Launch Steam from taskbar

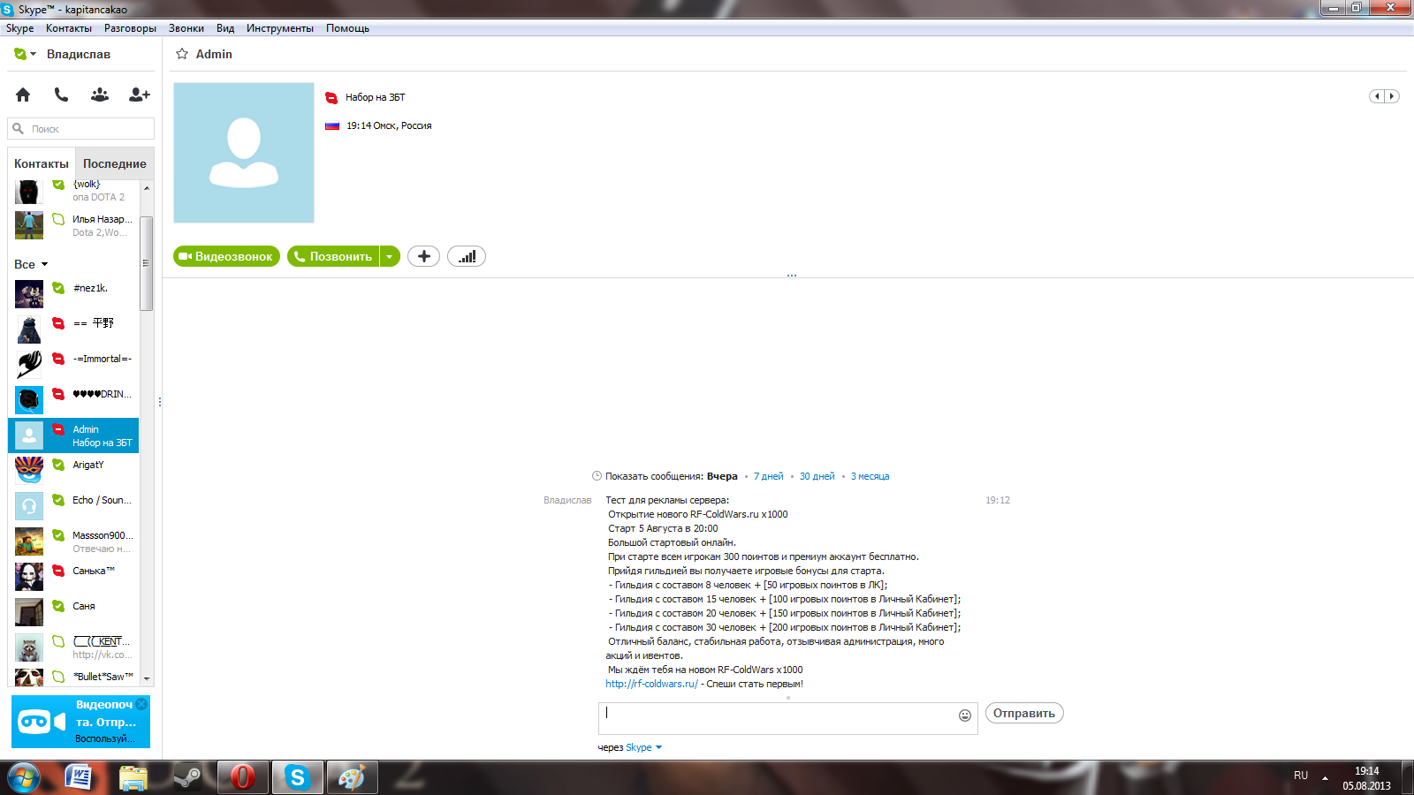tap(187, 777)
